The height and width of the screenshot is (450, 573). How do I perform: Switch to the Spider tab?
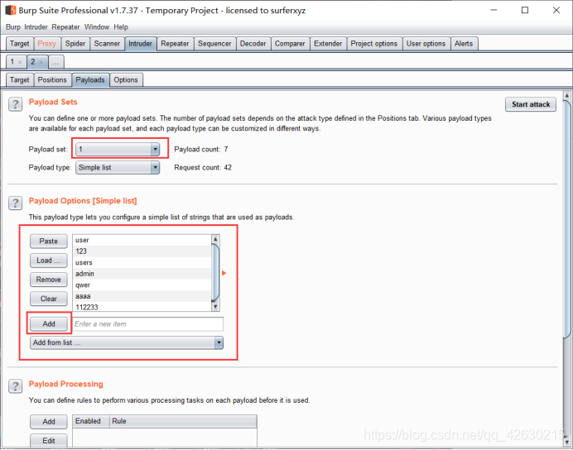point(75,44)
